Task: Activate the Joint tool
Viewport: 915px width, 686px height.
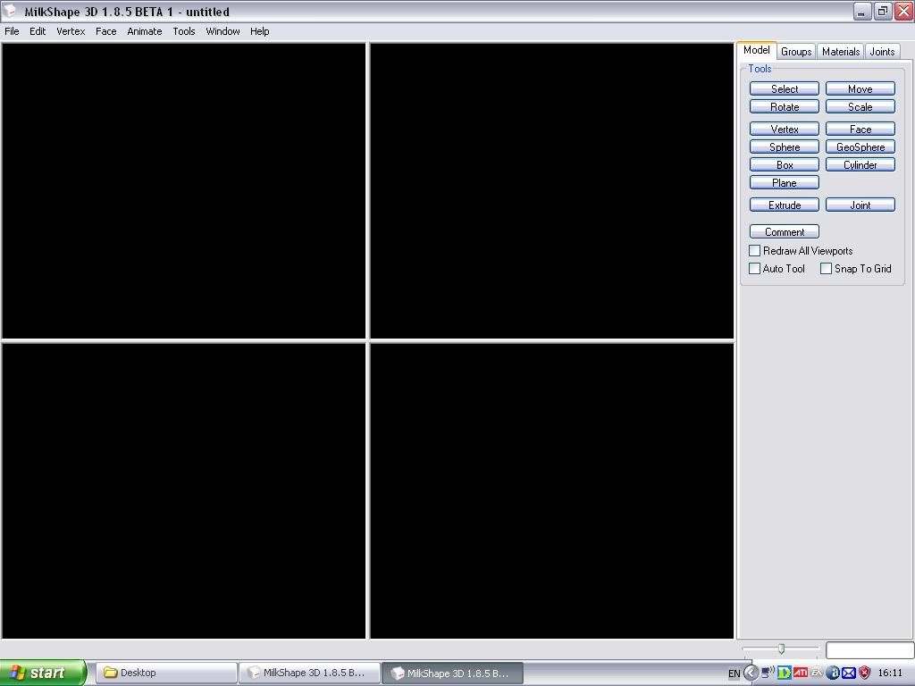Action: click(x=860, y=205)
